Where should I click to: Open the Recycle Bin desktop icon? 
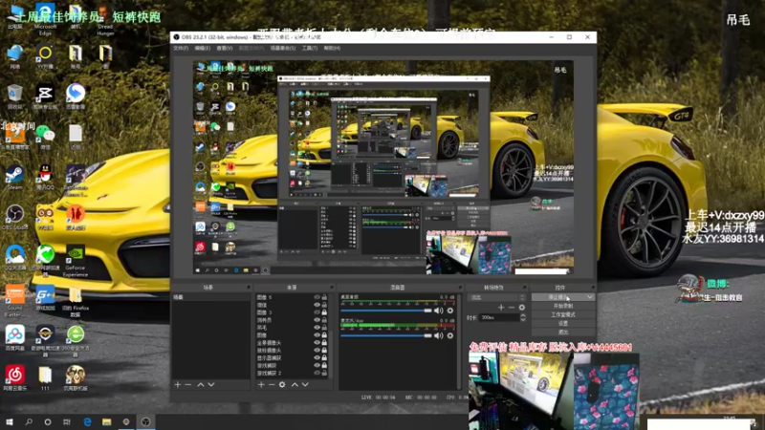pyautogui.click(x=14, y=97)
